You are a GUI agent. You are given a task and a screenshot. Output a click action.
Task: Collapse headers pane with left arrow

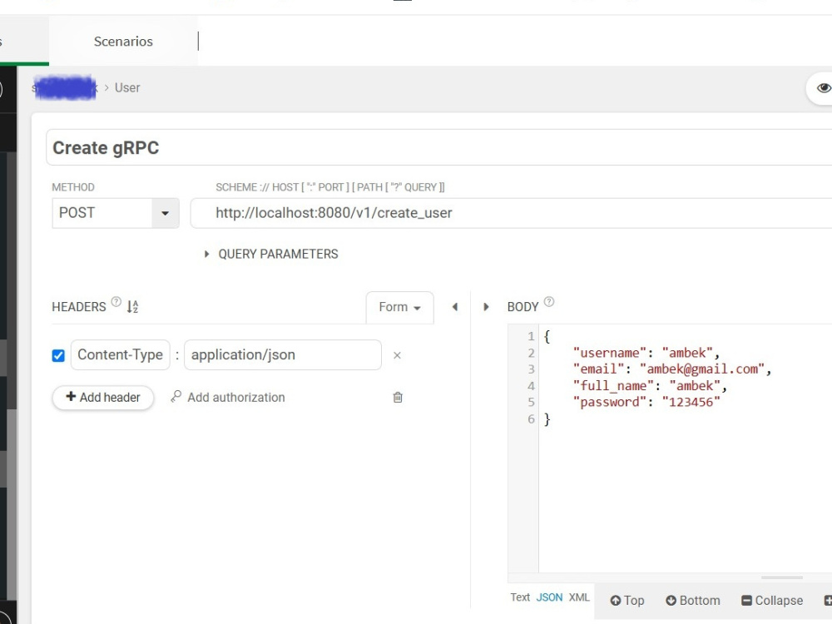tap(455, 307)
